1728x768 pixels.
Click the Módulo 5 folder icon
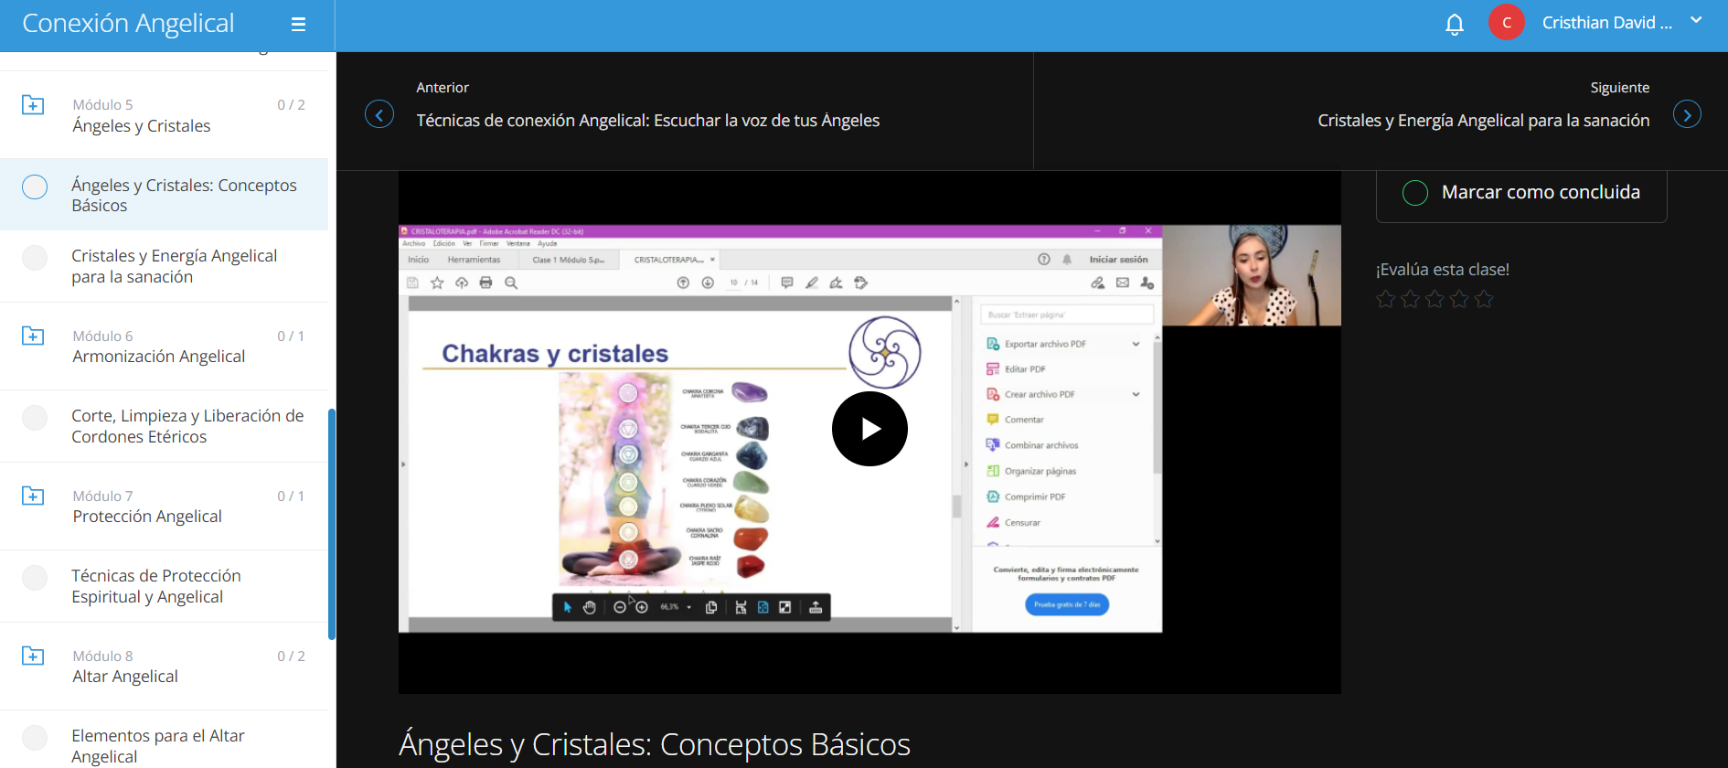(x=33, y=105)
